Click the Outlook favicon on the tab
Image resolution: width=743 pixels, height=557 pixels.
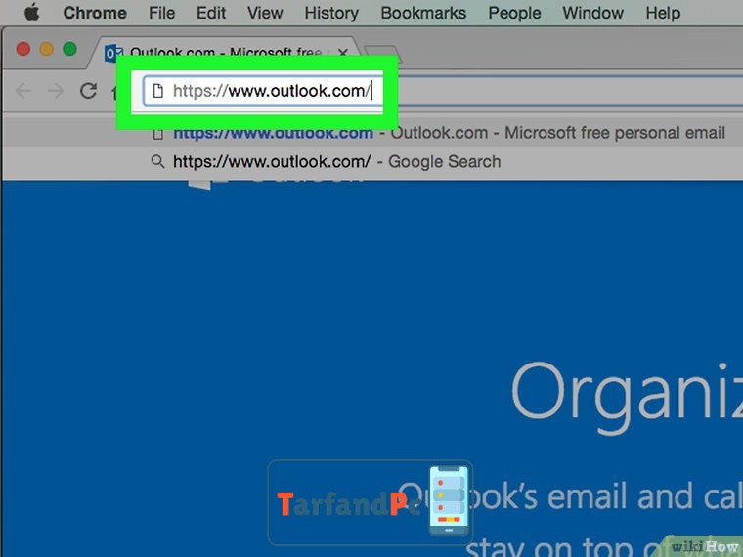click(x=112, y=53)
